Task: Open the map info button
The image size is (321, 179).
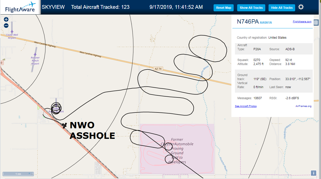Action: coord(313,173)
